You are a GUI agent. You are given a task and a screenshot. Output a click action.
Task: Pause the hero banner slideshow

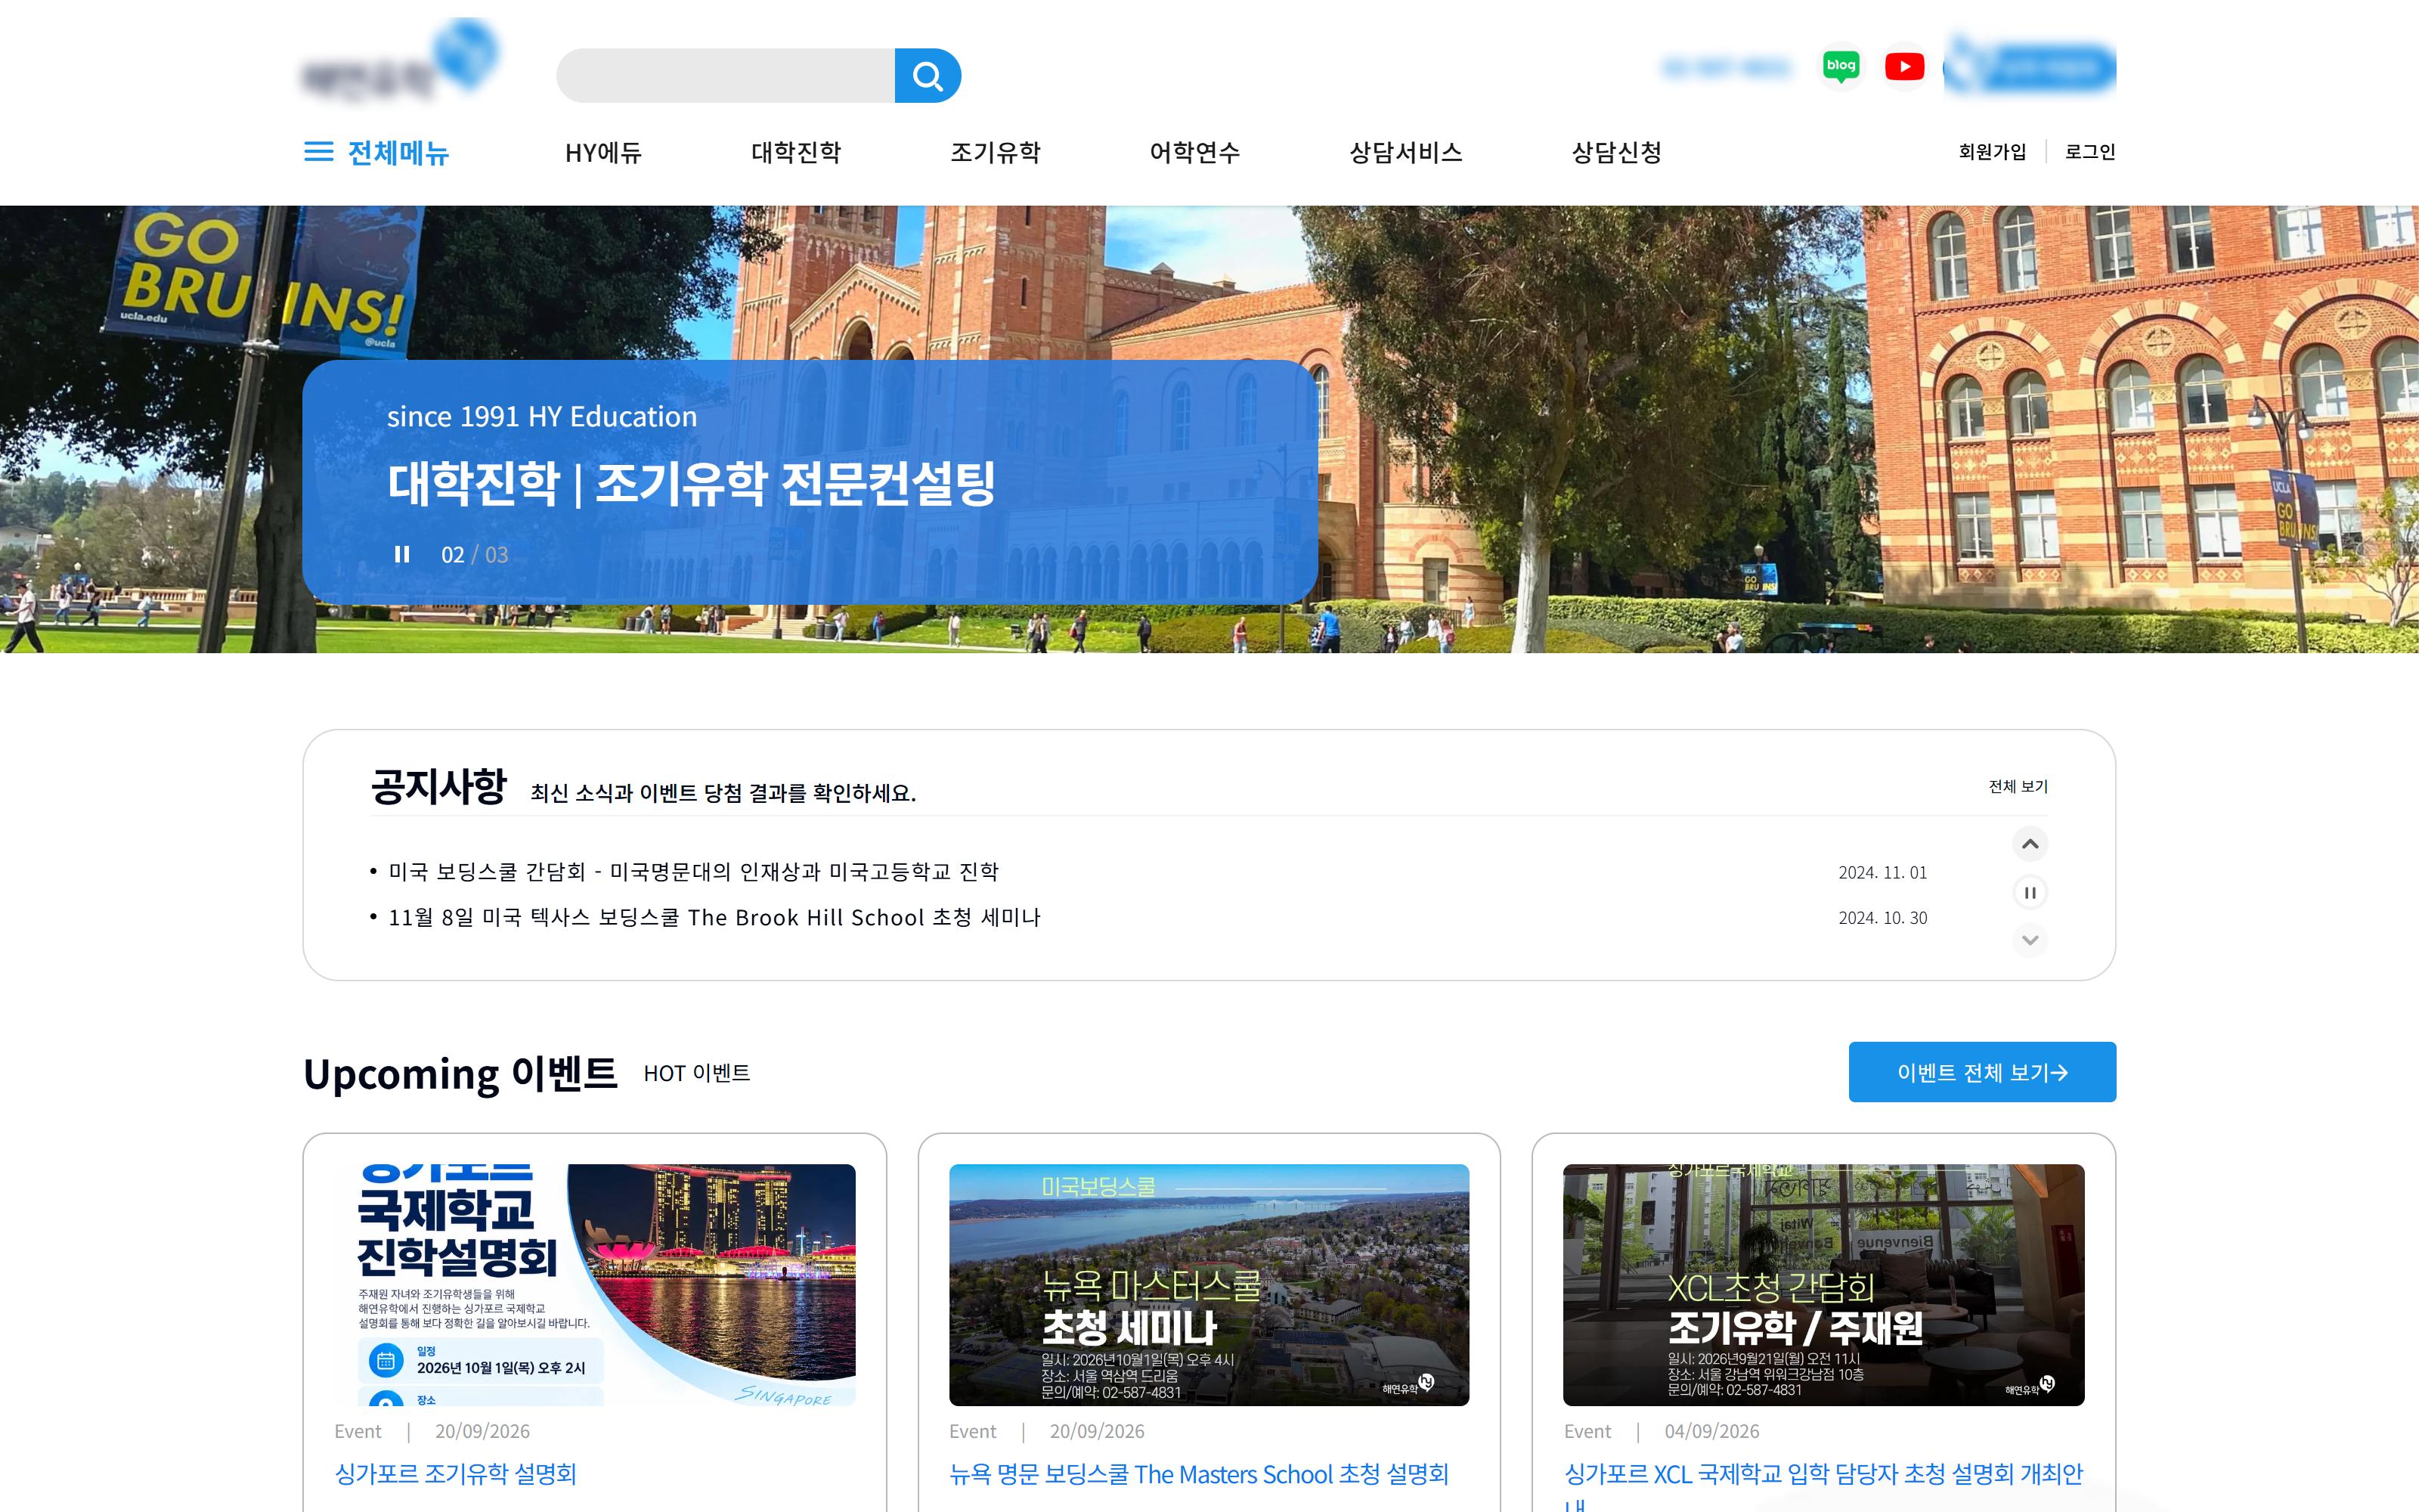pos(402,554)
